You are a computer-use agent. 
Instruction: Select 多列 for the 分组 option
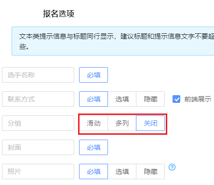122,123
